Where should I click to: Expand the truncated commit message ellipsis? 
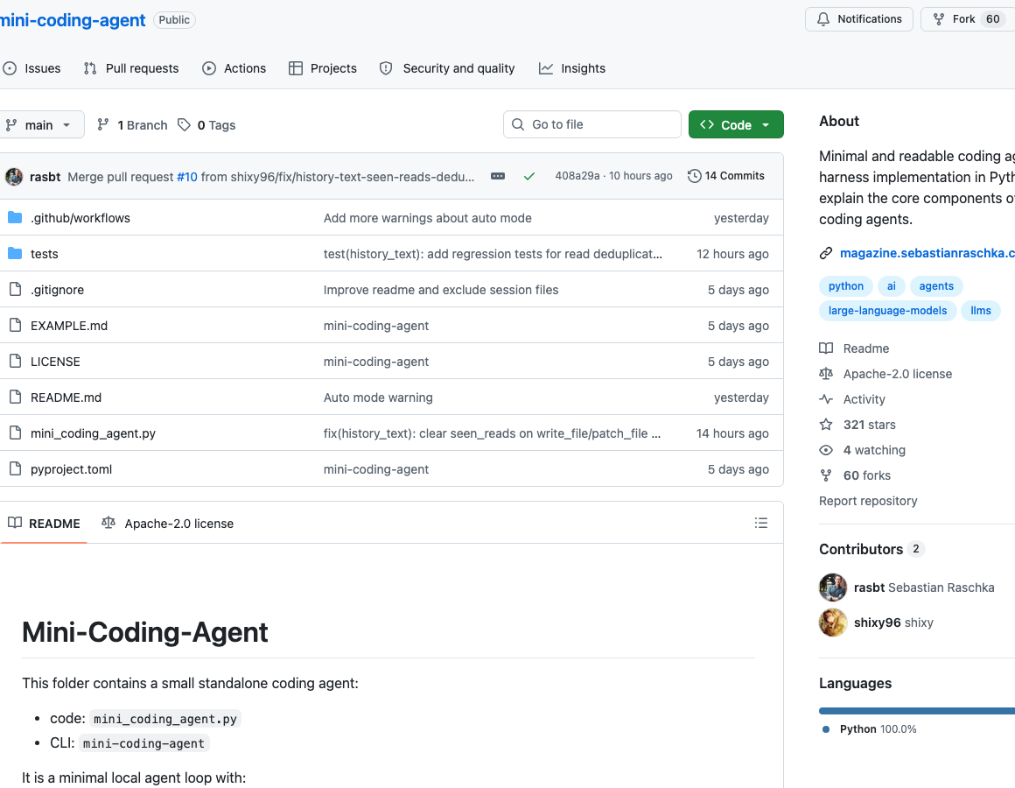point(497,175)
